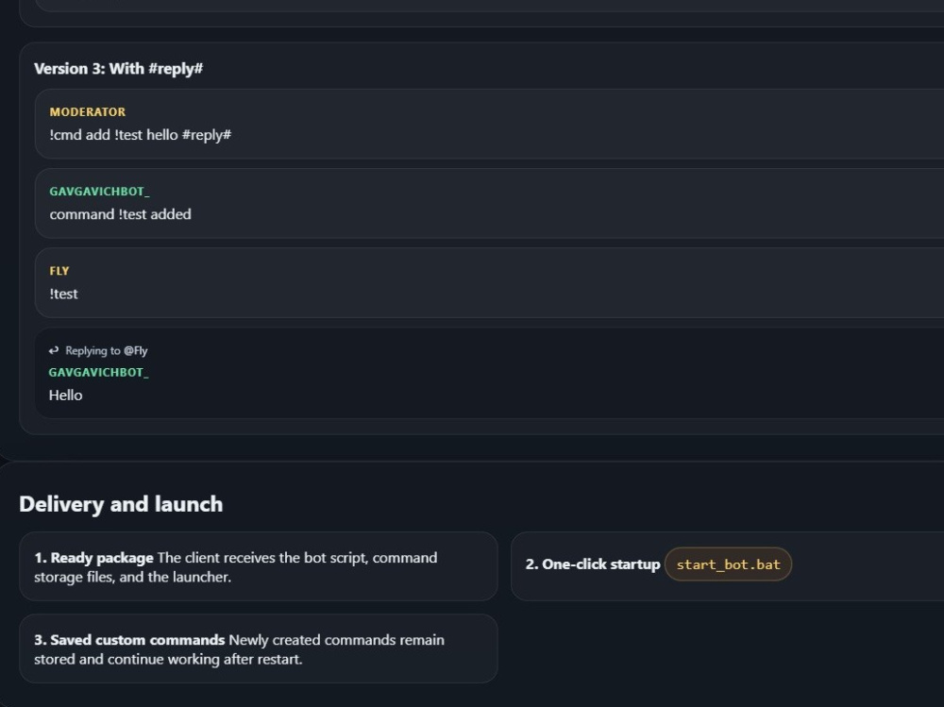Open the '3. Saved custom commands' card
The width and height of the screenshot is (944, 707).
[x=259, y=648]
